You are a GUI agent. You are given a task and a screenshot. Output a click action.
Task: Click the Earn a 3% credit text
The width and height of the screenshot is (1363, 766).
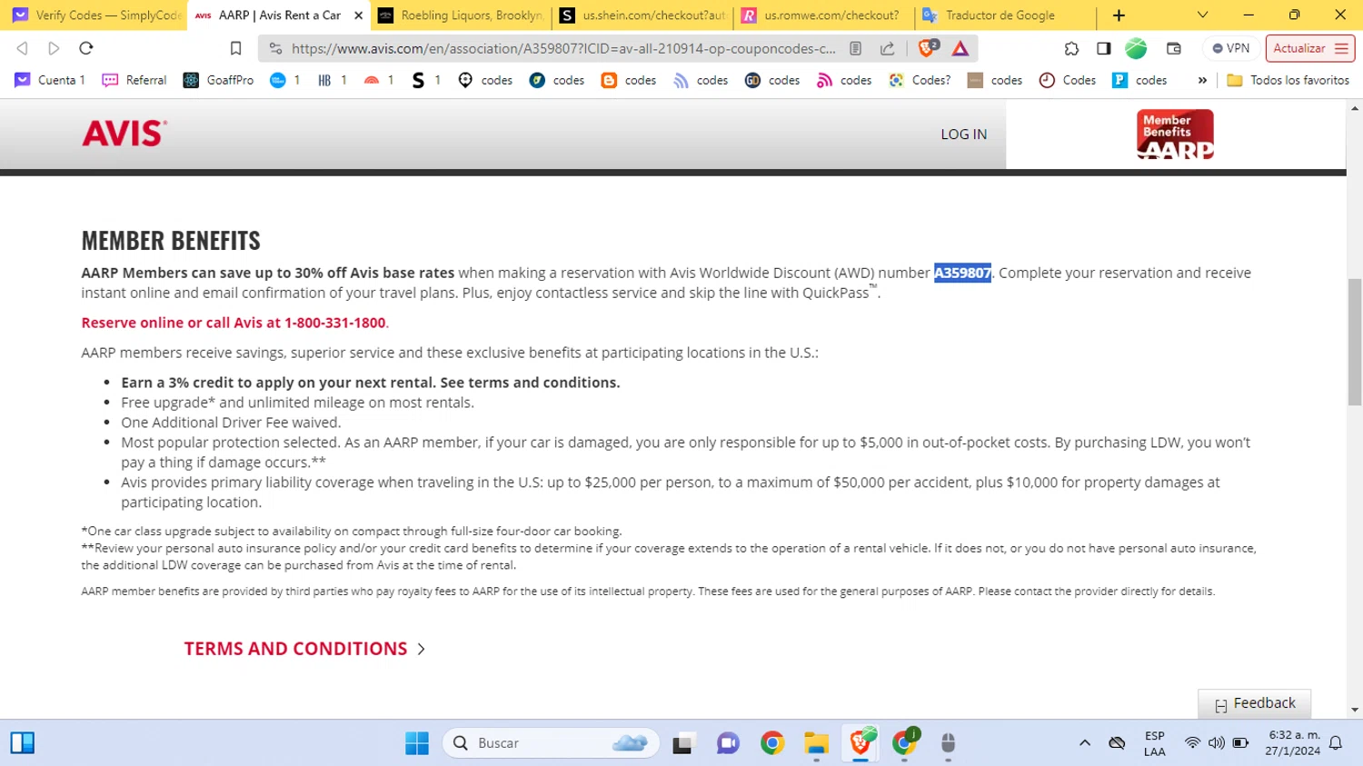point(371,383)
